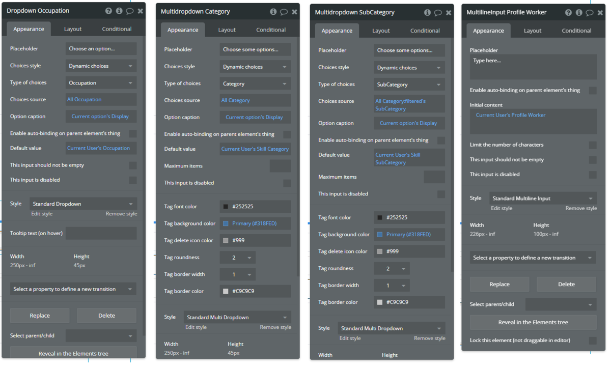
Task: Click Edit style link under Standard Dropdown
Action: tap(42, 214)
